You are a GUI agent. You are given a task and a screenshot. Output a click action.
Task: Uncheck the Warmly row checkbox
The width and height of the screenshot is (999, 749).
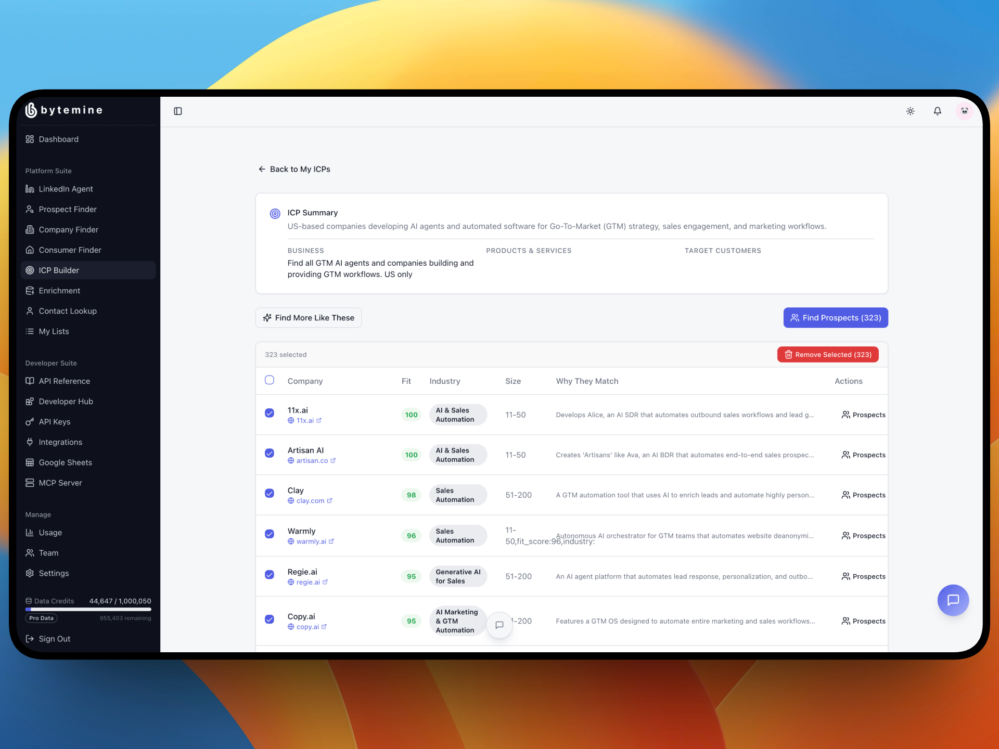point(270,534)
